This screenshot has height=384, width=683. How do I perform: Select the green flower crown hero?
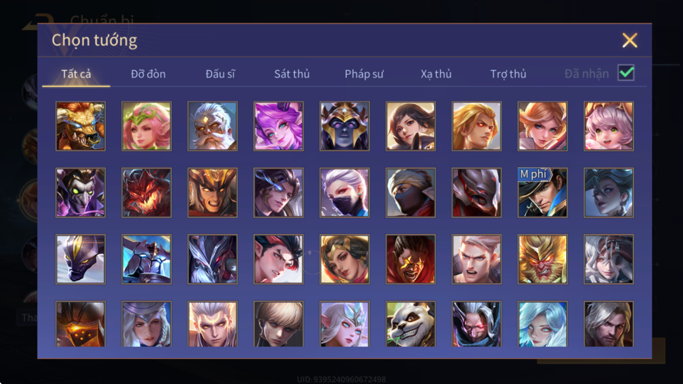pyautogui.click(x=146, y=126)
